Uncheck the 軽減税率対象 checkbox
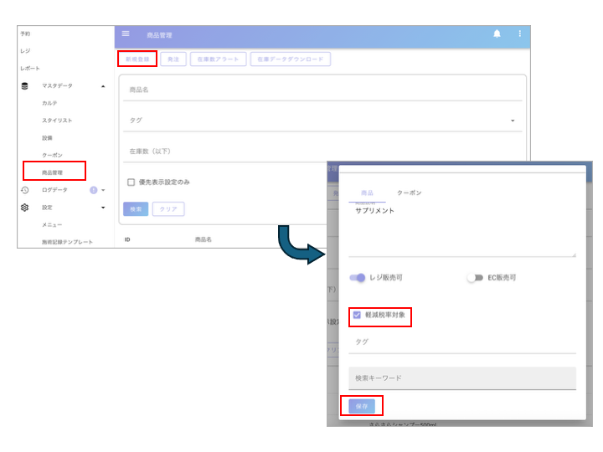This screenshot has height=452, width=603. pos(358,316)
